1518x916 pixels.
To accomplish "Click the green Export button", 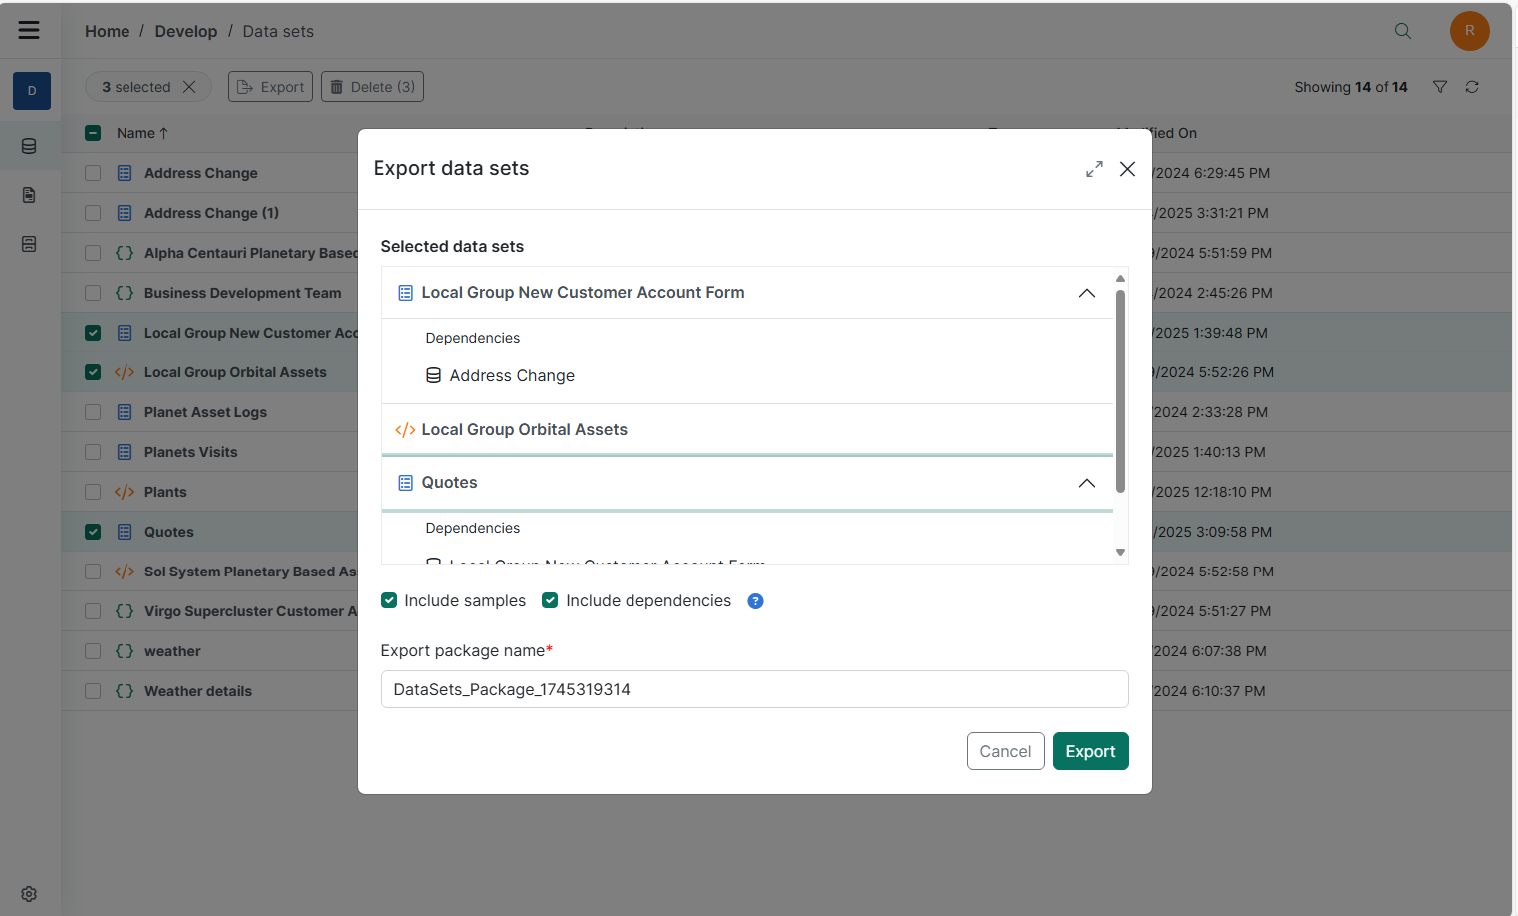I will tap(1091, 751).
